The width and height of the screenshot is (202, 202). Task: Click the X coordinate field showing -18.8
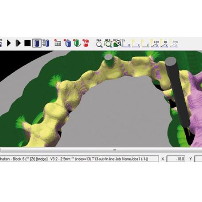[x=176, y=159]
